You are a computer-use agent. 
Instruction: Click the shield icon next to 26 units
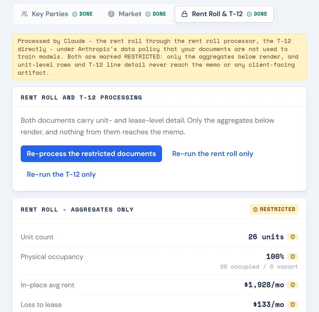coord(293,237)
